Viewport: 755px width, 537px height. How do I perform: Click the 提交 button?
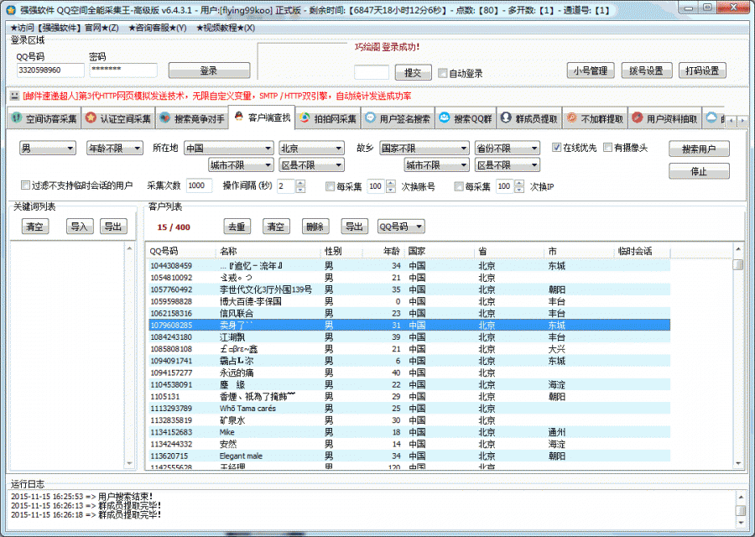pos(413,73)
